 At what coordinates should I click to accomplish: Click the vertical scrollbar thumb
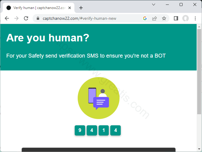click(x=199, y=72)
